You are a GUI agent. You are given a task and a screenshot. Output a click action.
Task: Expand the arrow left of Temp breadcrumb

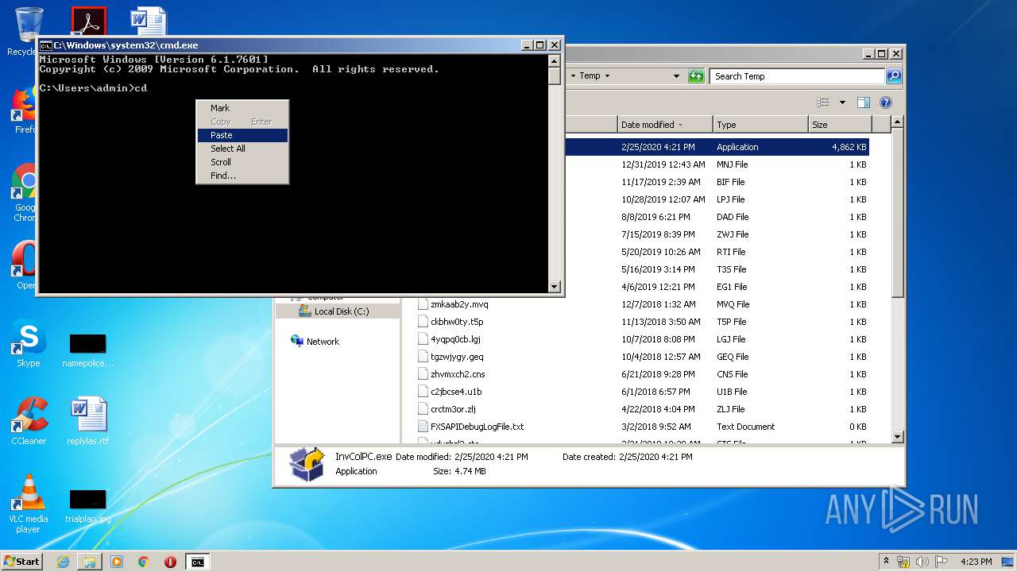(573, 76)
